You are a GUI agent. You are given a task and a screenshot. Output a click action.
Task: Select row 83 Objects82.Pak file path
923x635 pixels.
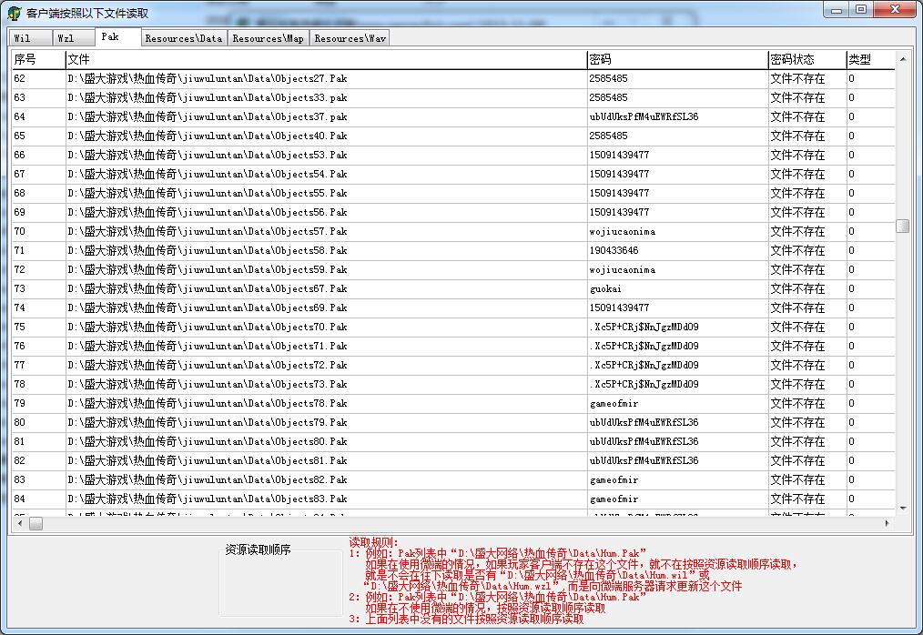208,480
